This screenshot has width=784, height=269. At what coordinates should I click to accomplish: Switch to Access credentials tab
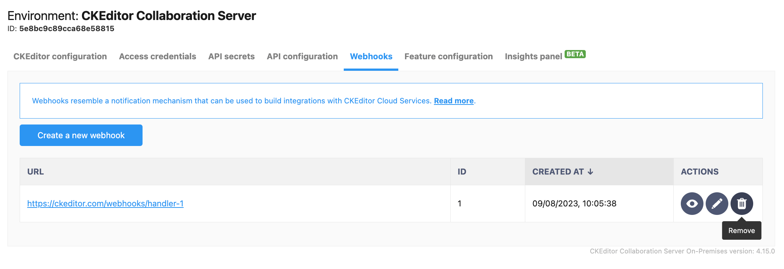pyautogui.click(x=157, y=56)
